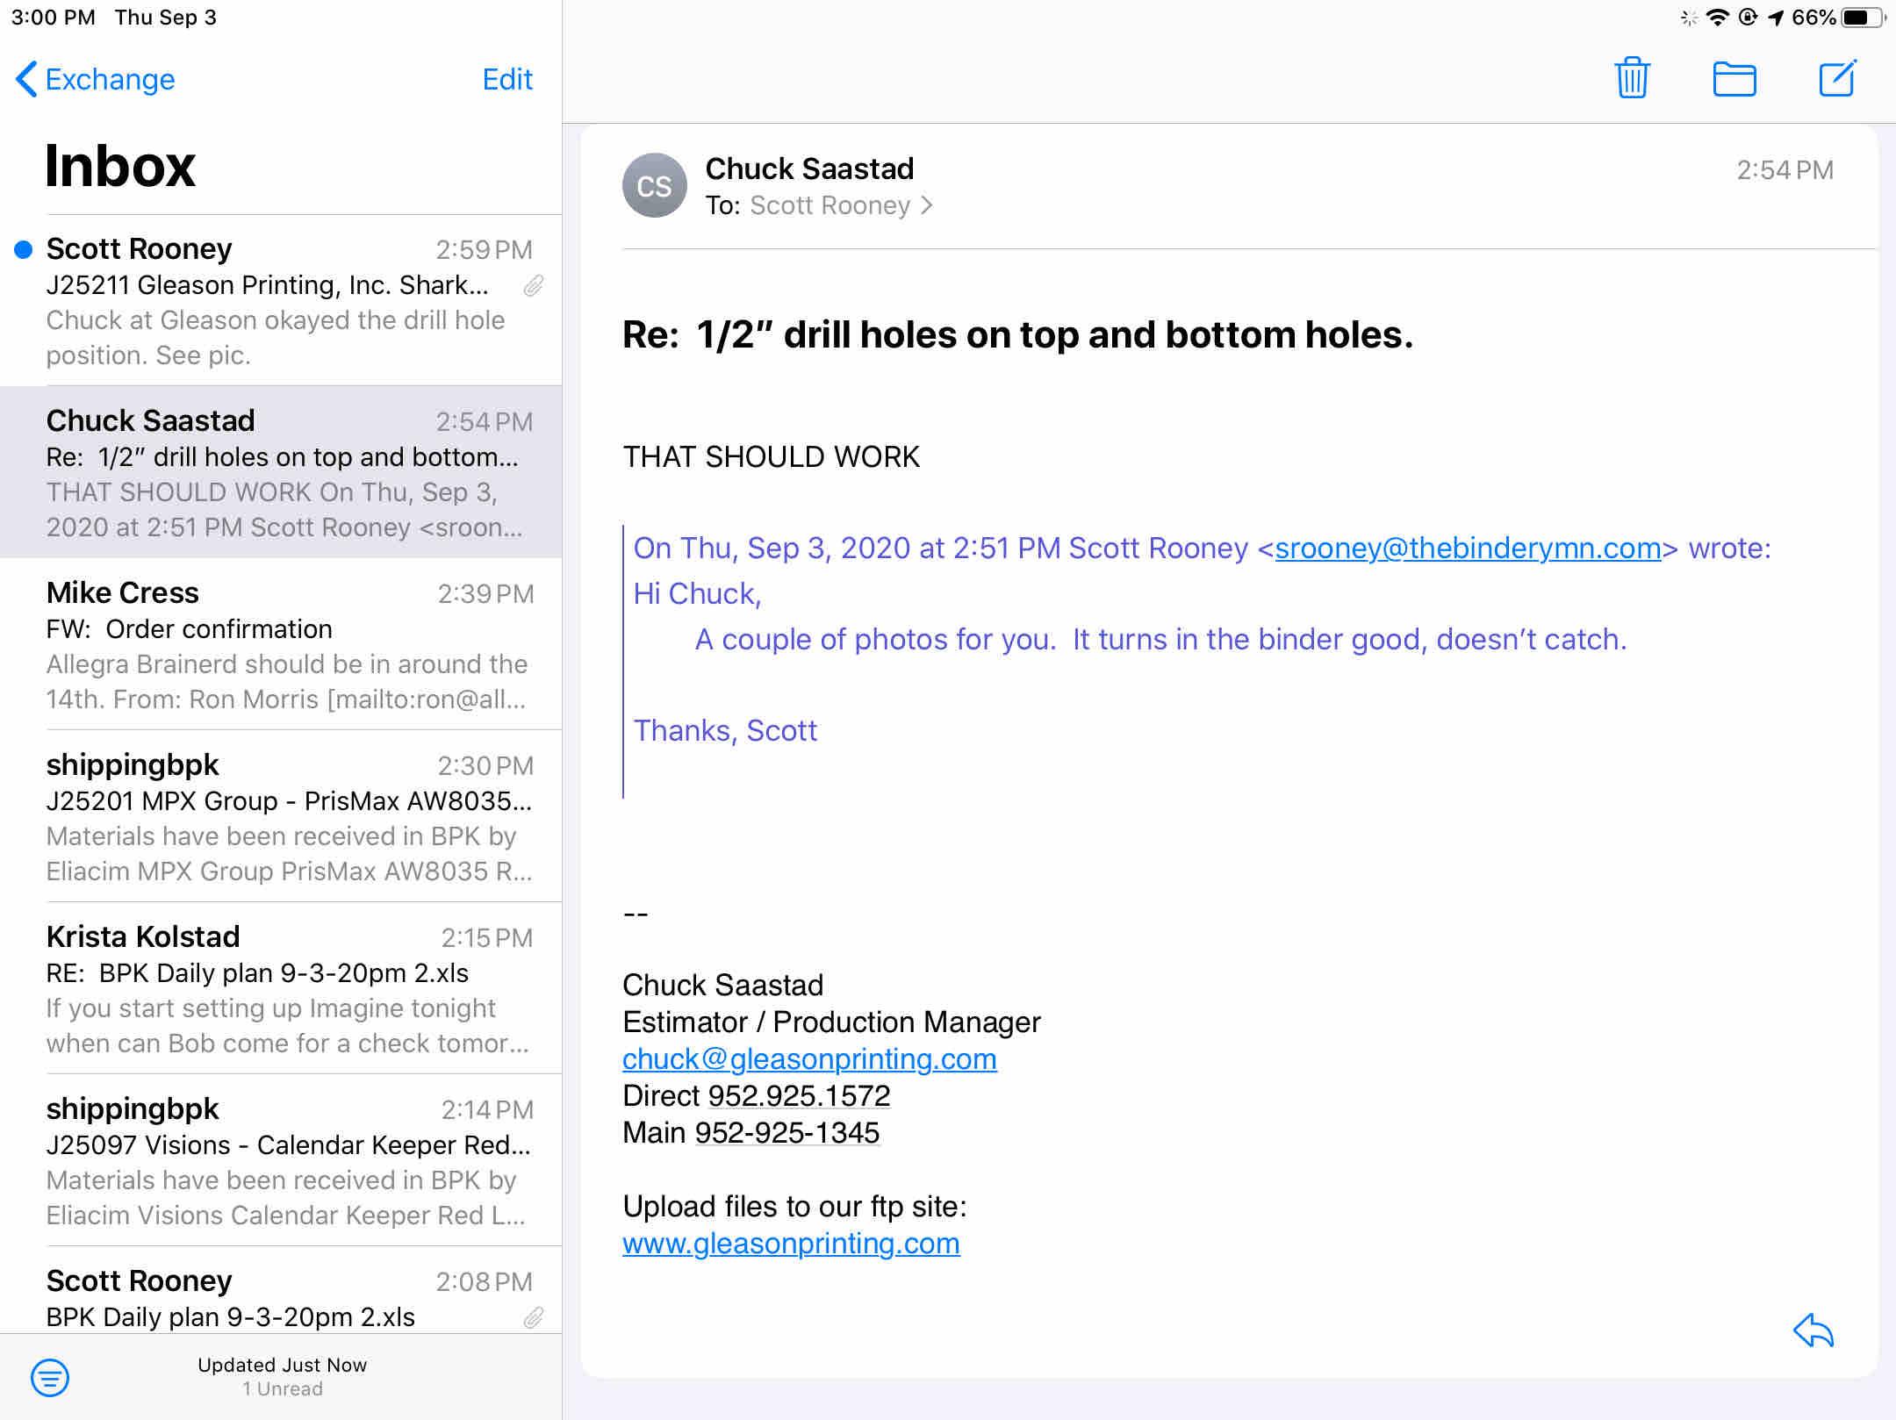Click chuck@gleasonprinting.com email link
The height and width of the screenshot is (1420, 1896).
point(808,1059)
